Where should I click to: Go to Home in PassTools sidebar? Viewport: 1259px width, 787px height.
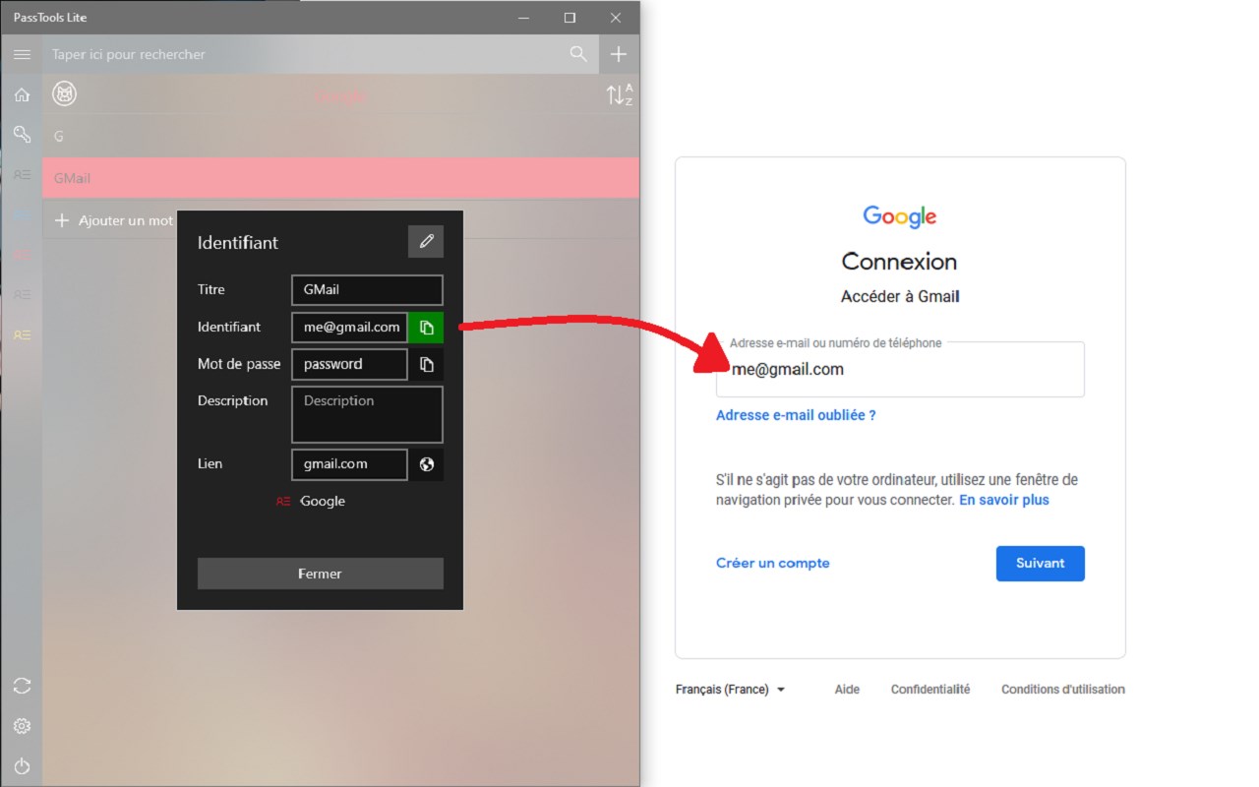pyautogui.click(x=22, y=95)
